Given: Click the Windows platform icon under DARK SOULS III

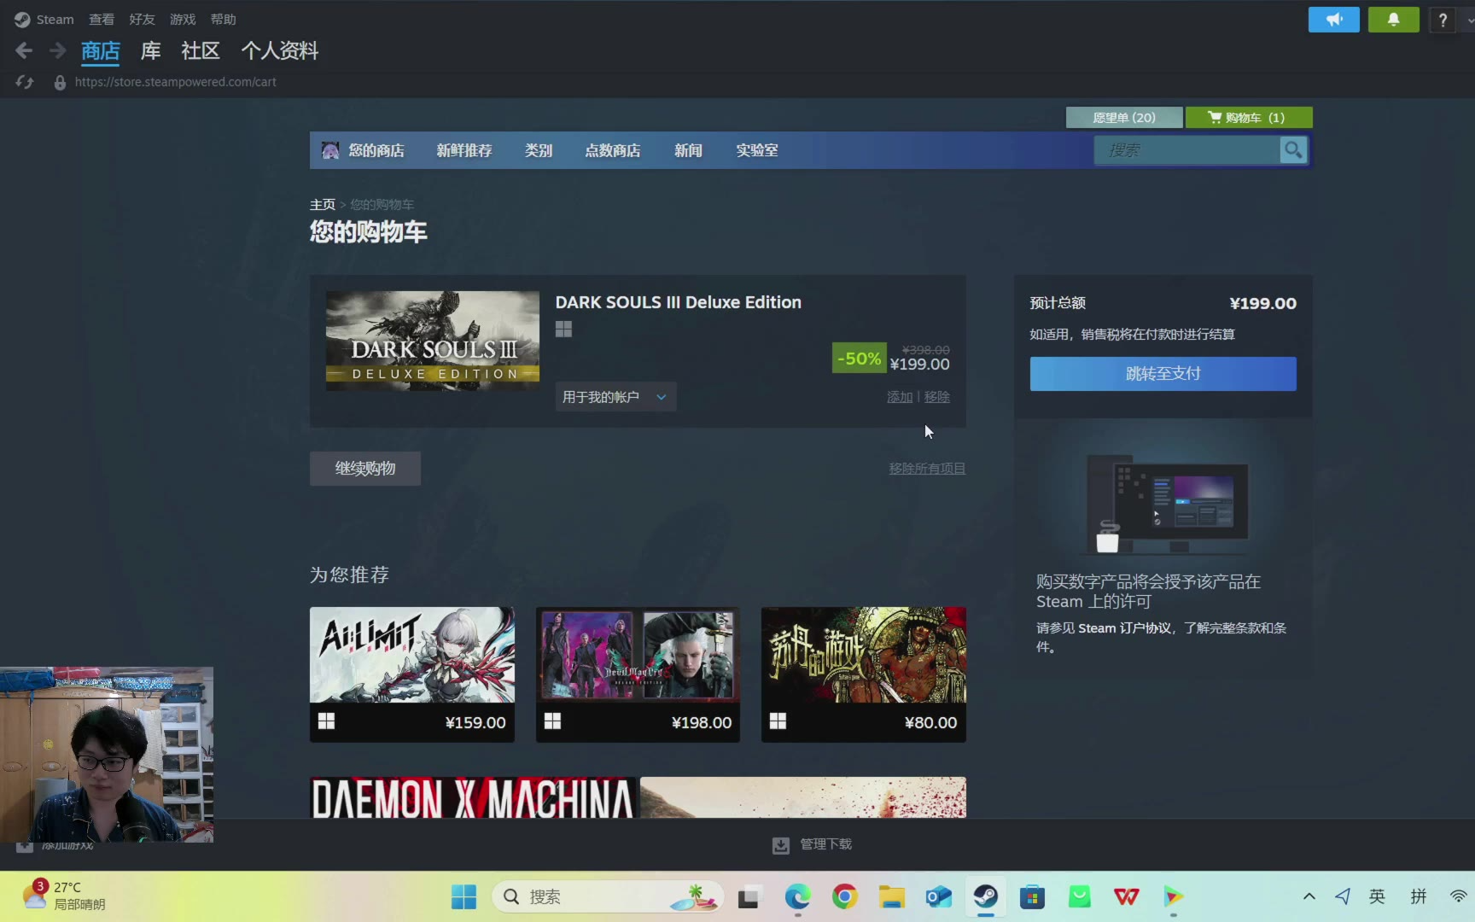Looking at the screenshot, I should (x=563, y=329).
